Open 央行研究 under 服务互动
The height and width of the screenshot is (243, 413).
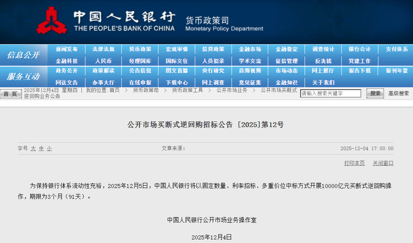click(x=213, y=71)
